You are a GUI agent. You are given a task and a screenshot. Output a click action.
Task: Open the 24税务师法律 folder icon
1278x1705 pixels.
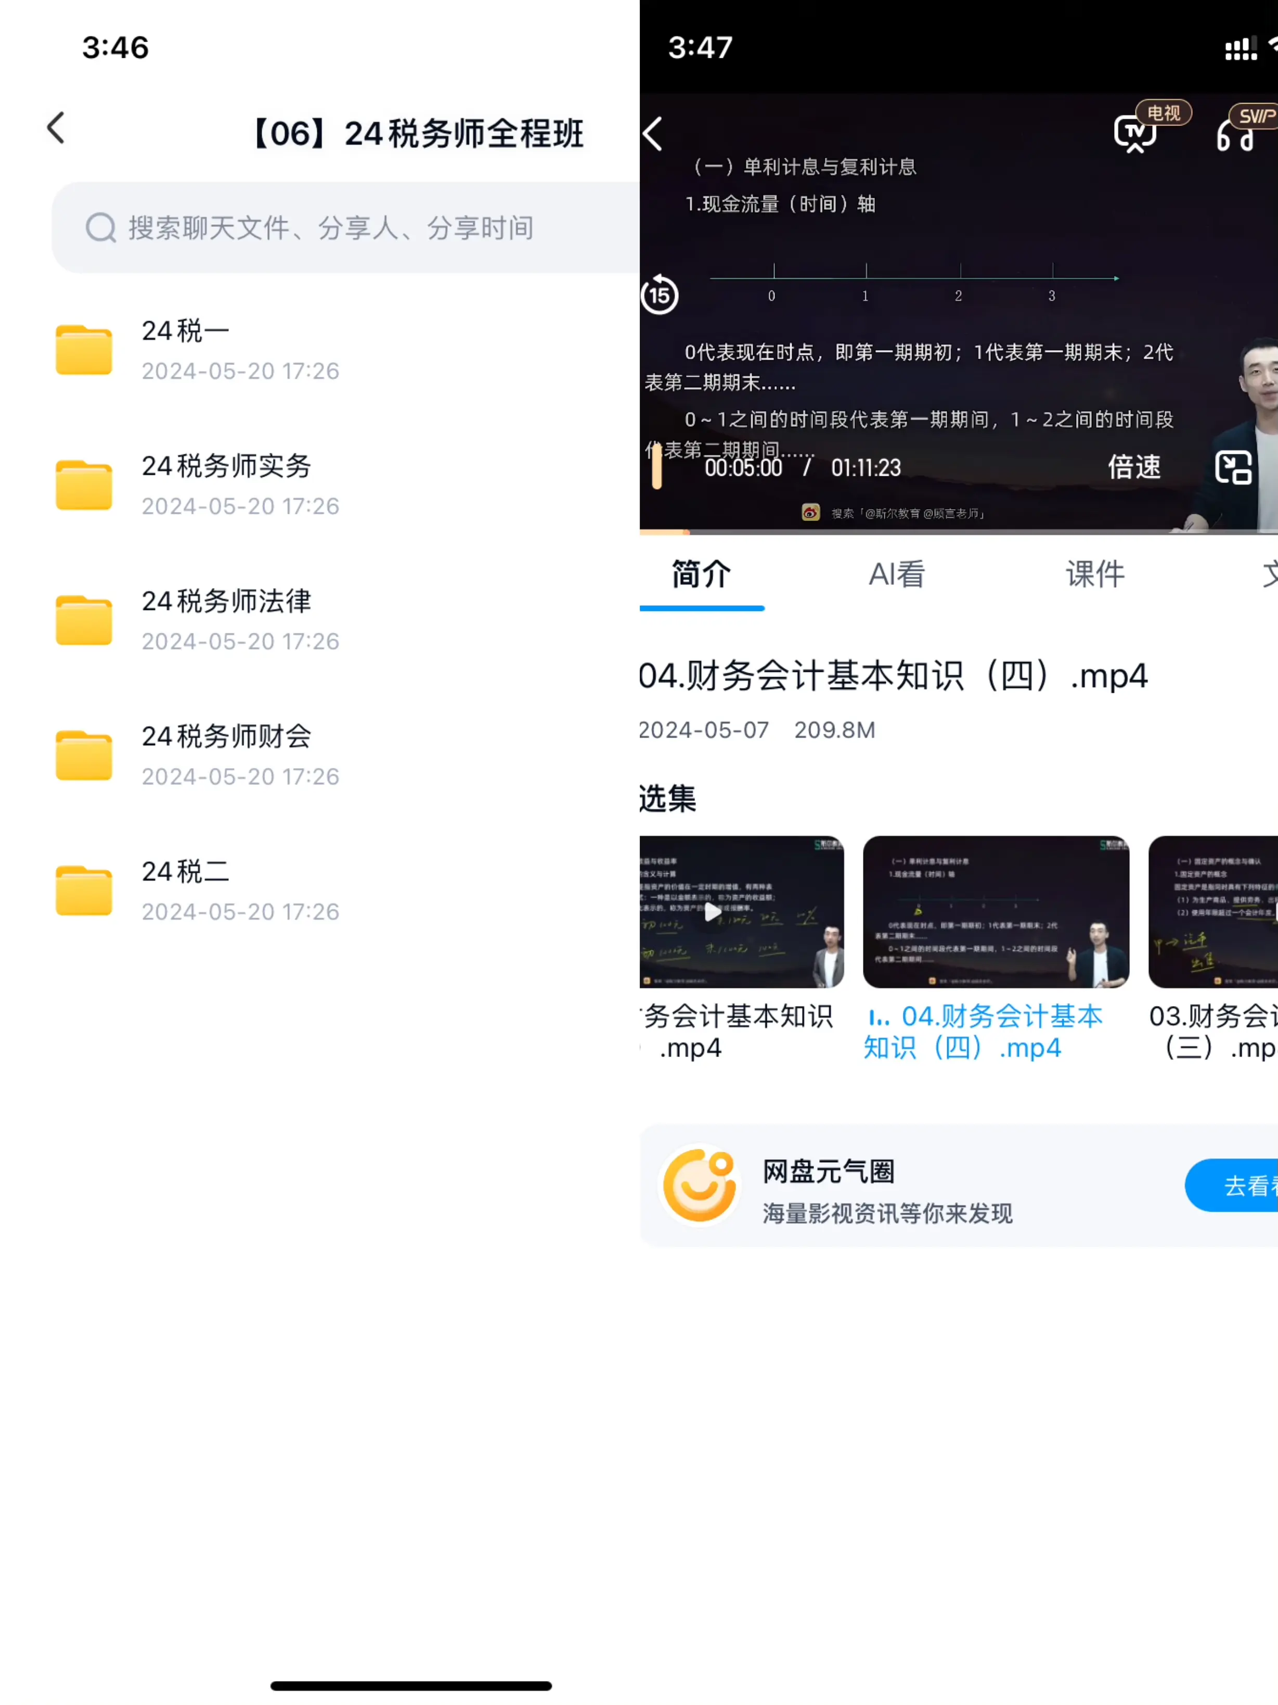click(x=84, y=620)
